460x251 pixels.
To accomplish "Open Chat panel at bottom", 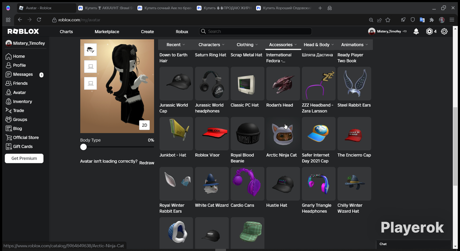I will pyautogui.click(x=414, y=244).
